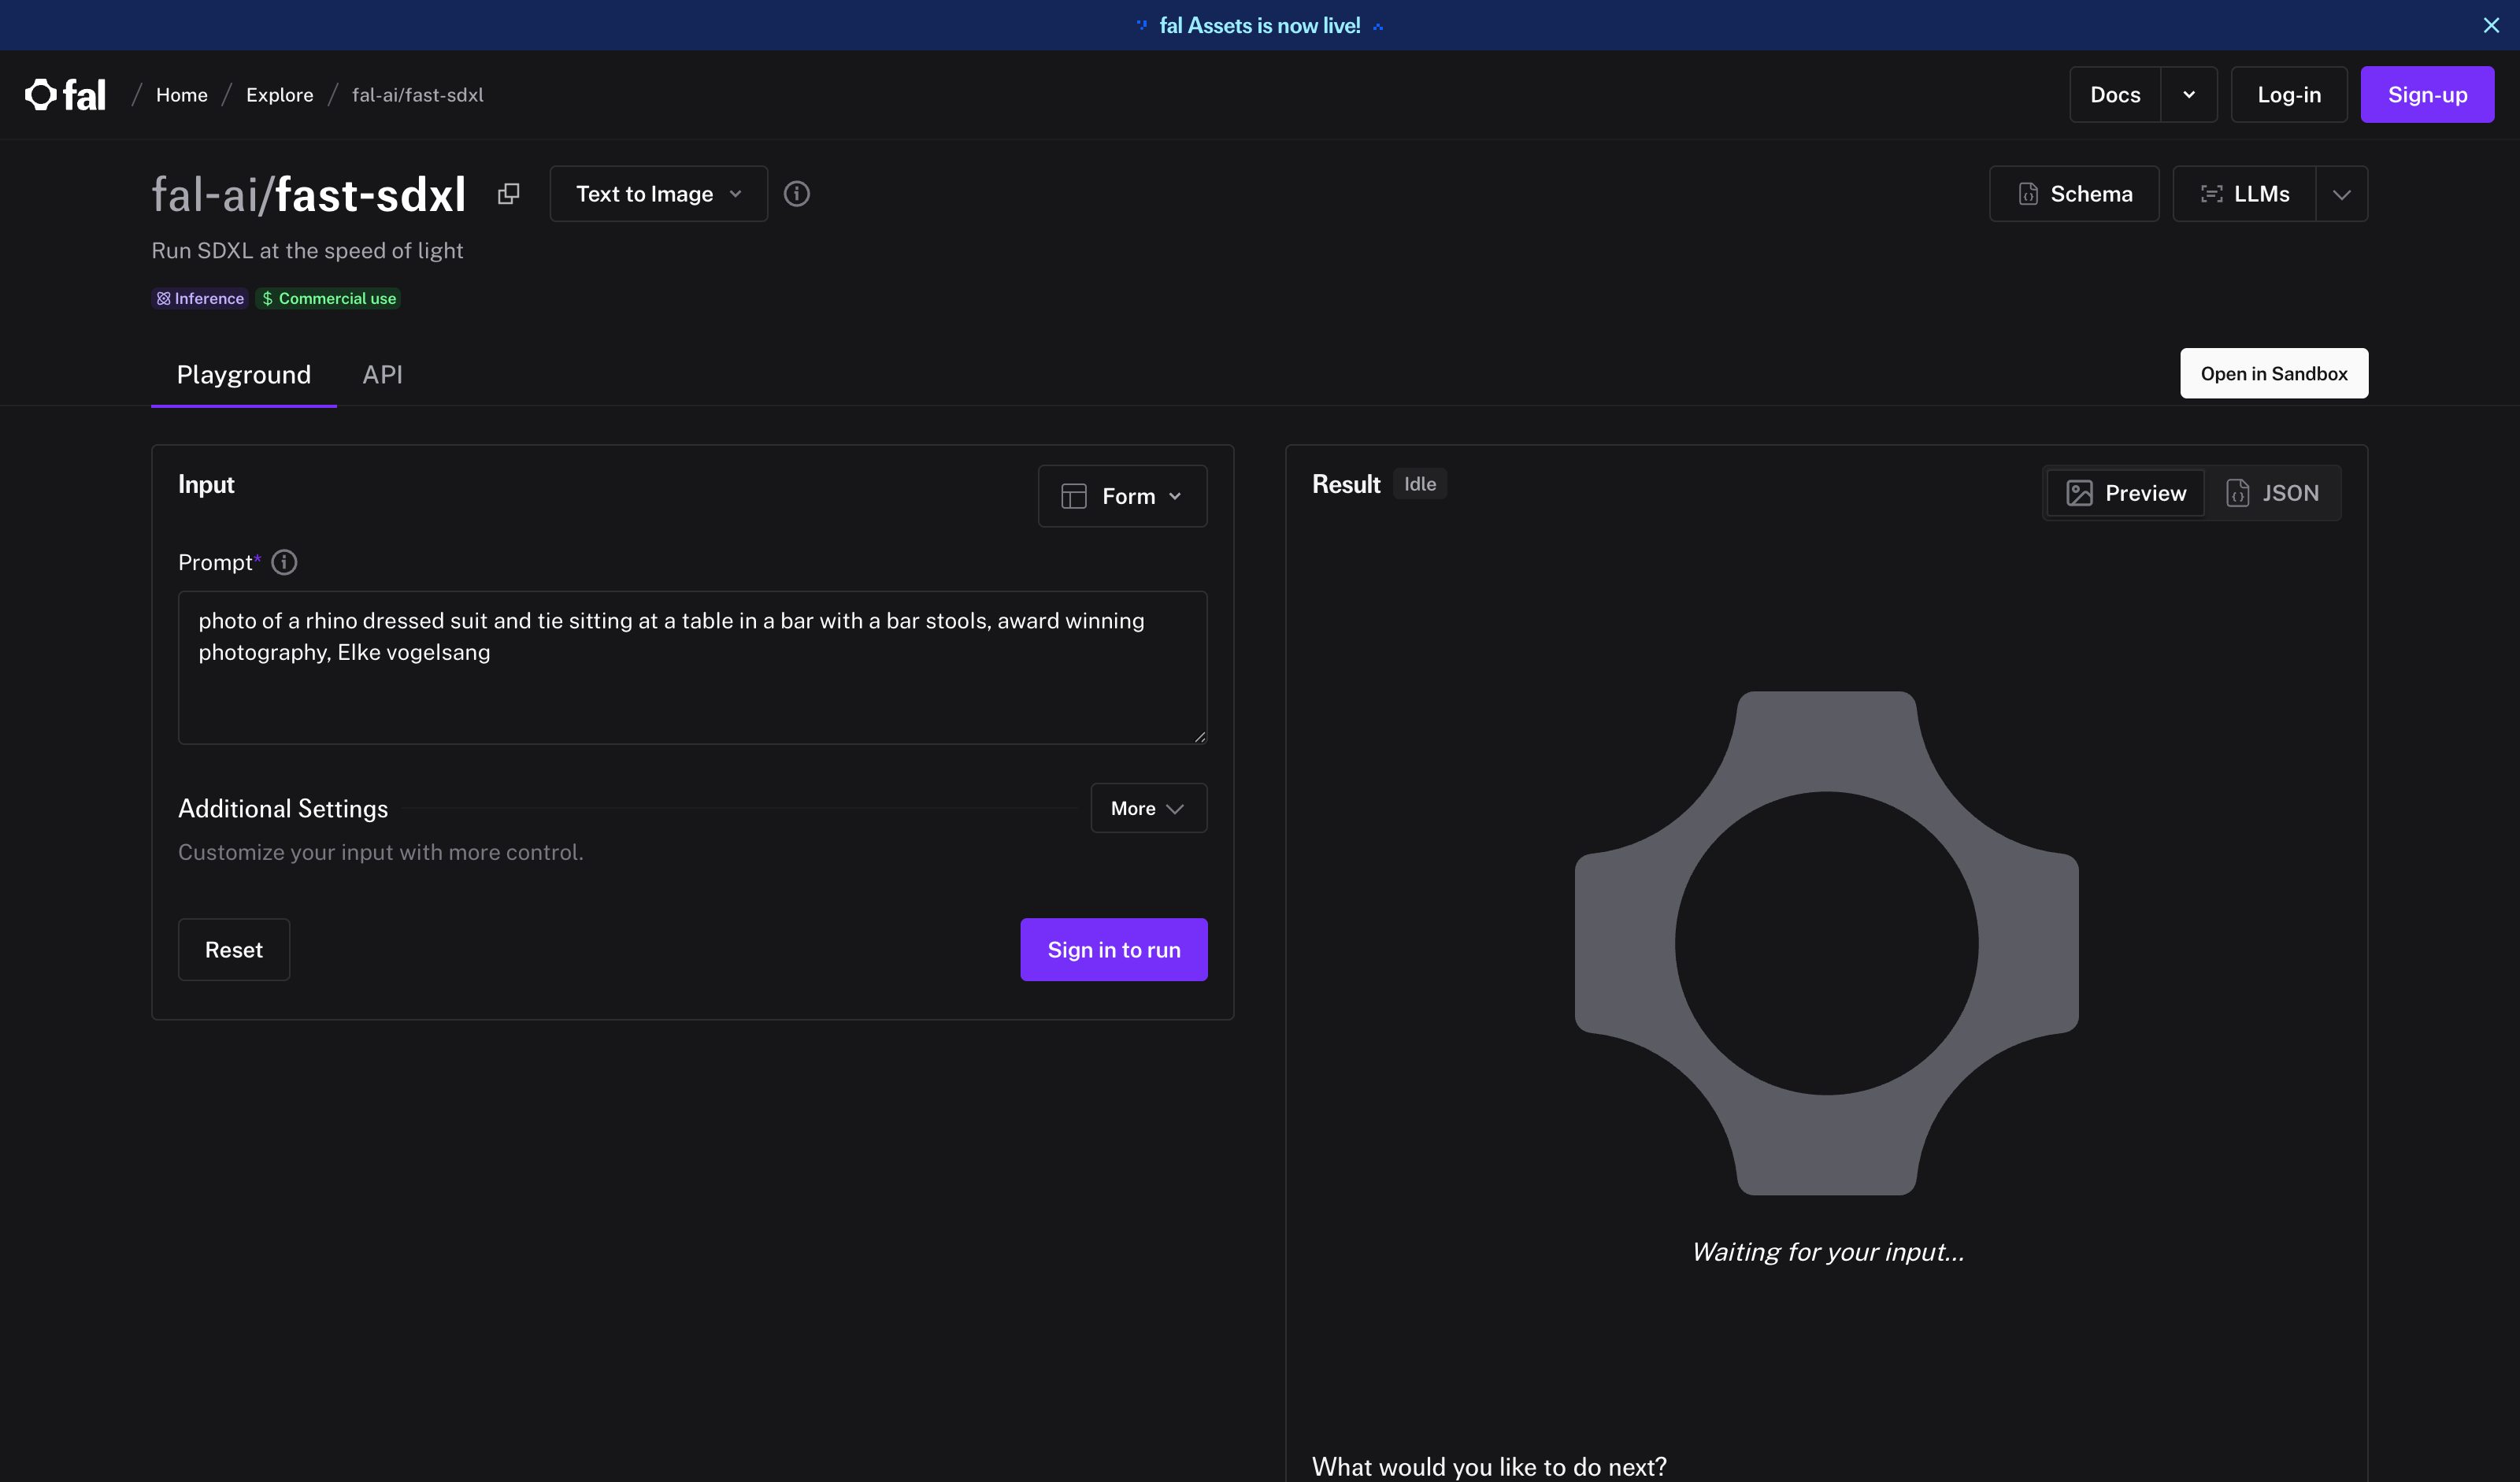Image resolution: width=2520 pixels, height=1482 pixels.
Task: Open the Form input mode dropdown
Action: [x=1122, y=496]
